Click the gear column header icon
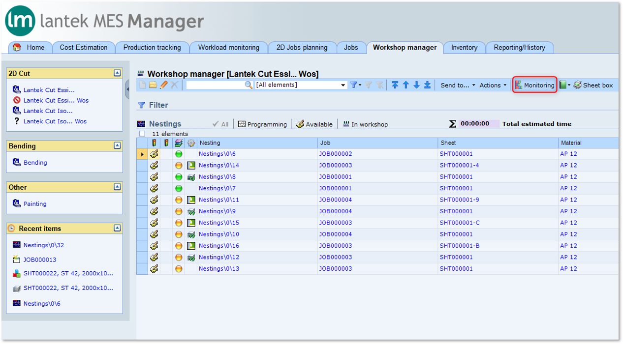Image resolution: width=623 pixels, height=344 pixels. tap(191, 143)
